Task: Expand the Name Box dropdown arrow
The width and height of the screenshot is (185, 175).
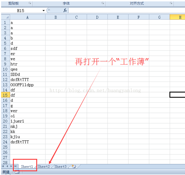Action: coord(43,11)
